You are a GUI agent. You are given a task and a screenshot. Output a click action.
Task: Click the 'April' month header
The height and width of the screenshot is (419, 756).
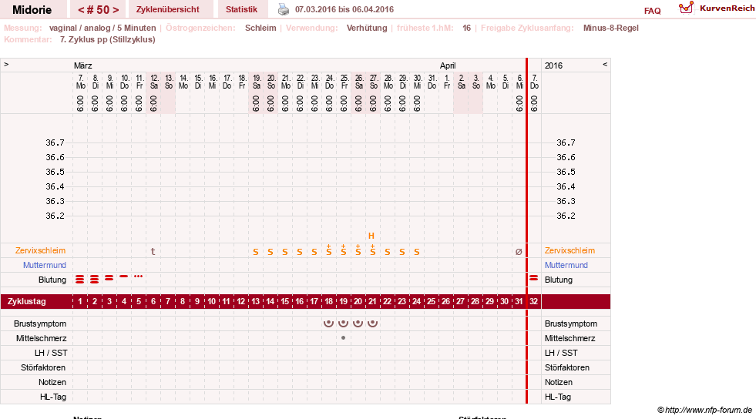pyautogui.click(x=448, y=65)
